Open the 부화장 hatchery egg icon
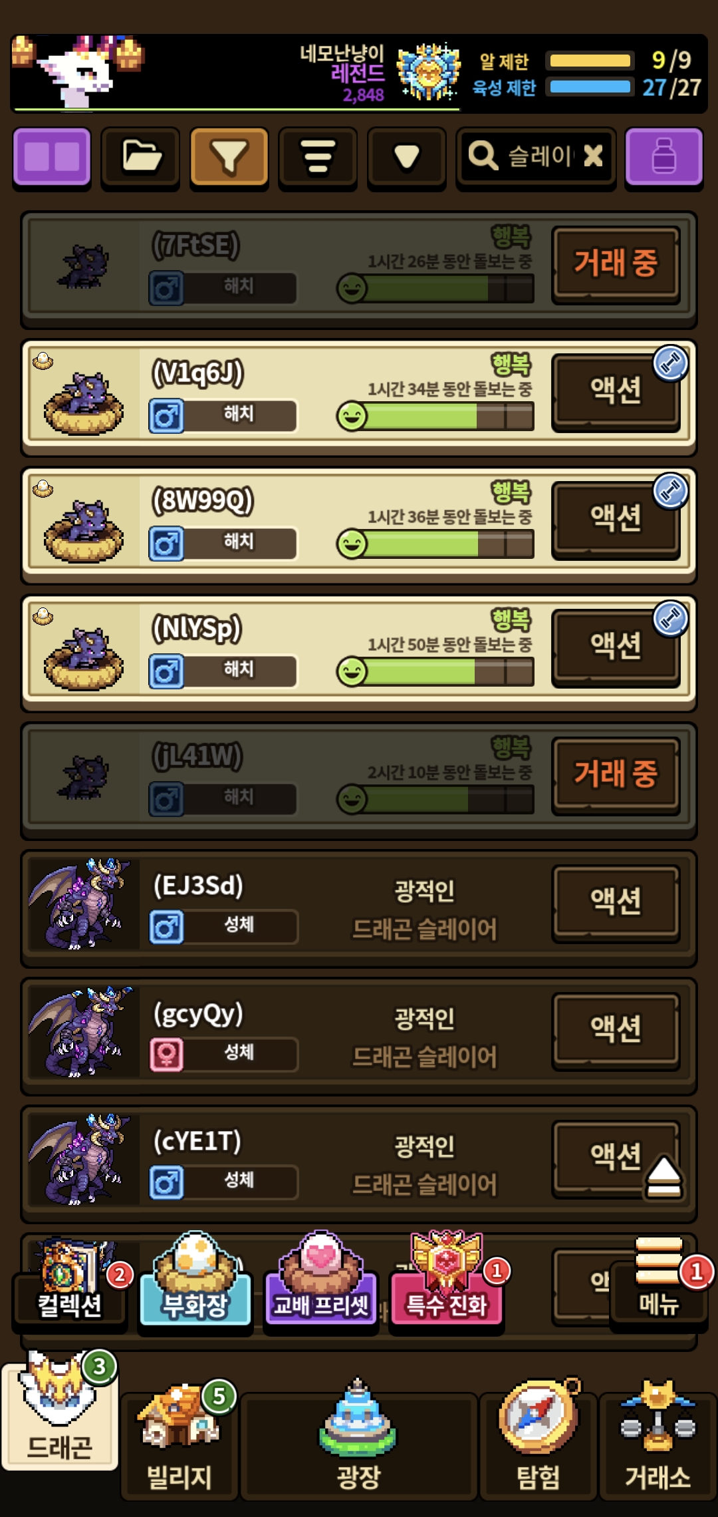This screenshot has width=718, height=1517. (195, 1279)
